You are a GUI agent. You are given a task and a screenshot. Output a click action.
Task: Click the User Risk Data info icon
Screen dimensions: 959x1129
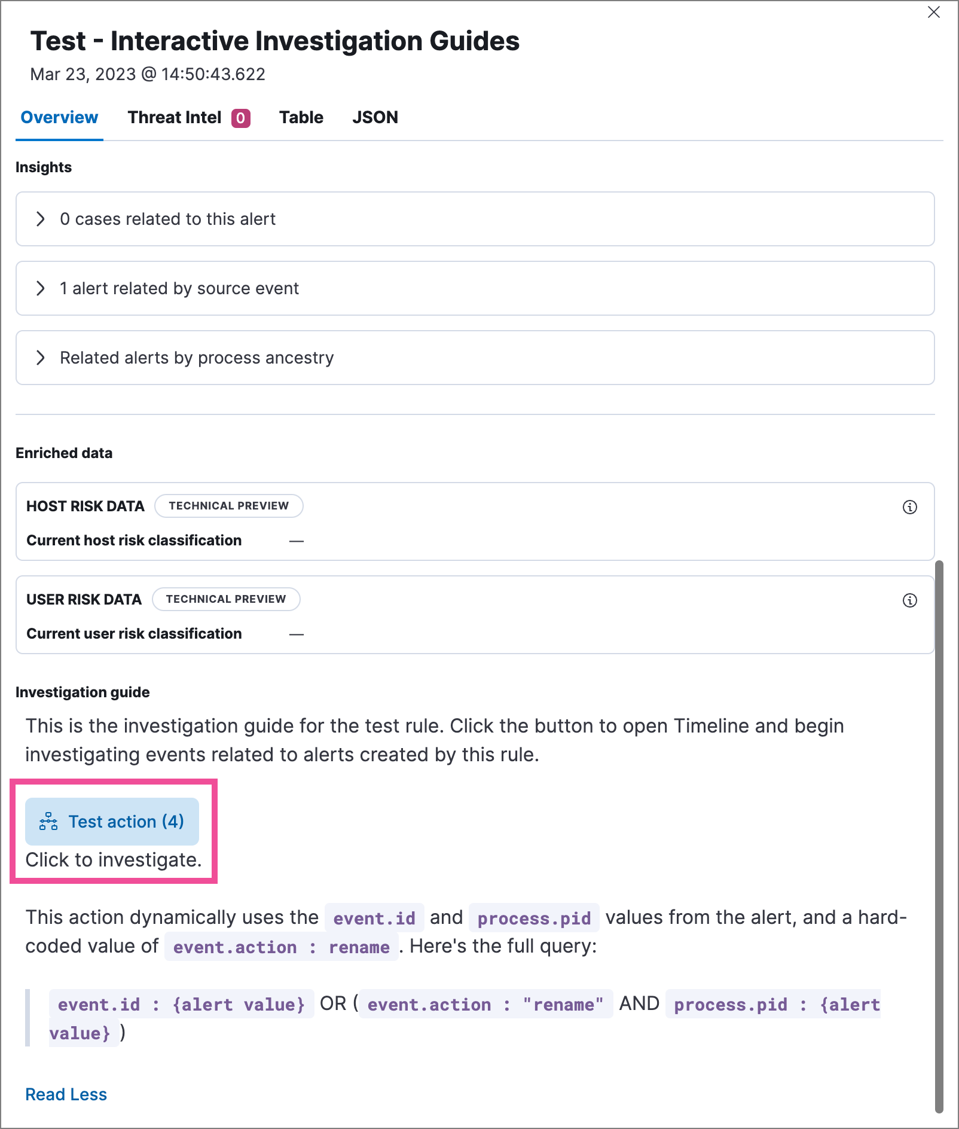[x=909, y=600]
